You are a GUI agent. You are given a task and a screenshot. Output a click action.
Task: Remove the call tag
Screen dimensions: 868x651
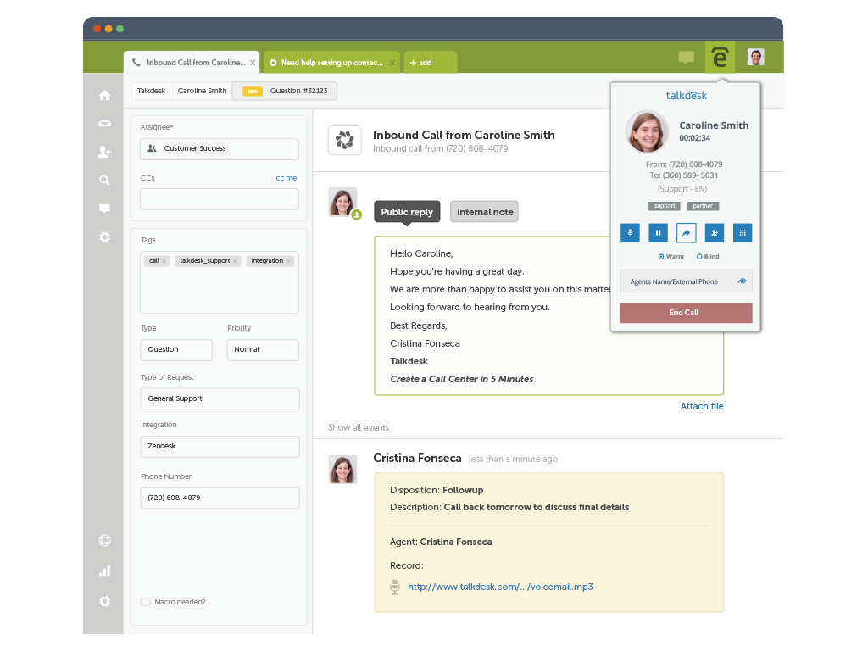click(164, 261)
